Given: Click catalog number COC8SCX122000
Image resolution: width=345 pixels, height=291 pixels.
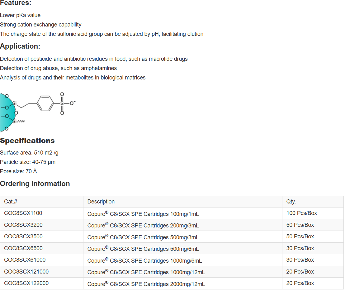Looking at the screenshot, I should point(26,283).
